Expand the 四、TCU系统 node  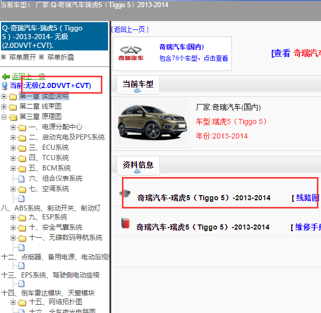pyautogui.click(x=13, y=159)
